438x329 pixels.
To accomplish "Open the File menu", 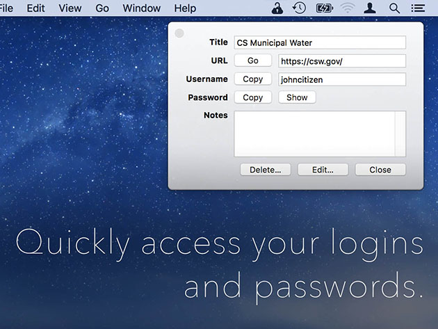I will (x=6, y=8).
